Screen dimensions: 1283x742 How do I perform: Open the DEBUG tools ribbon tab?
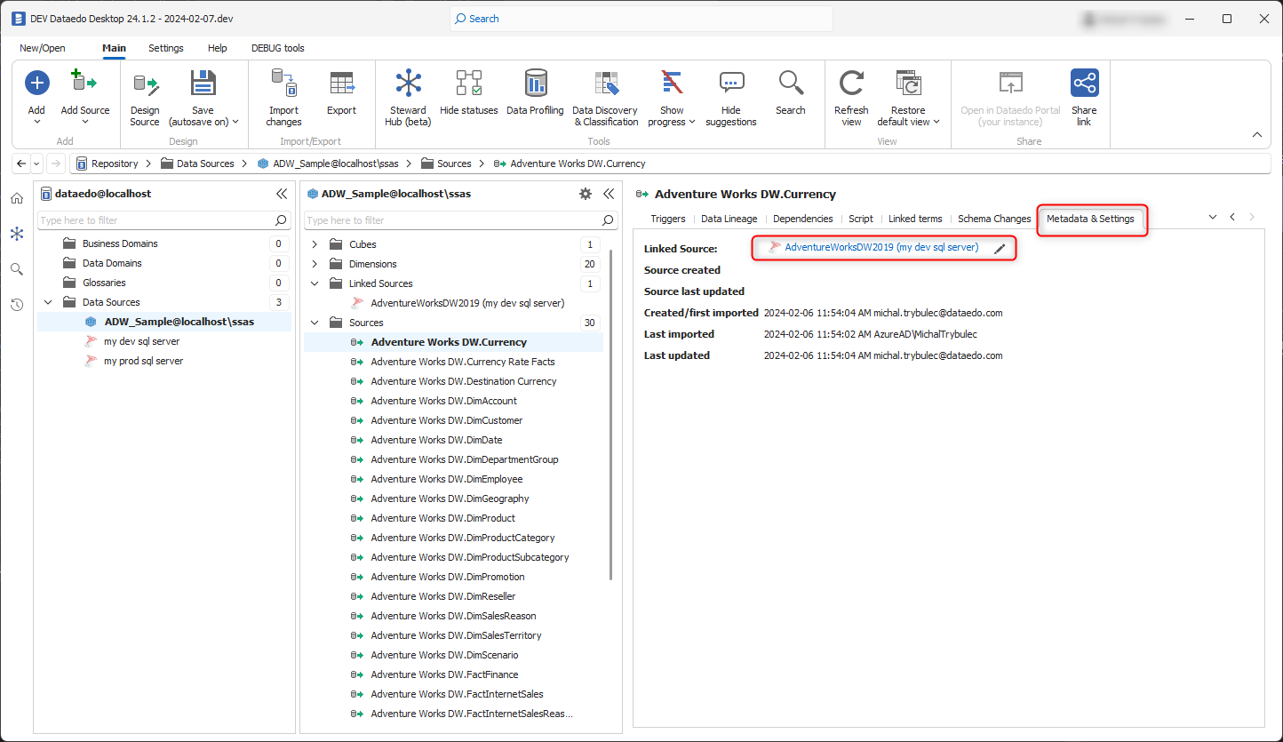click(x=278, y=48)
